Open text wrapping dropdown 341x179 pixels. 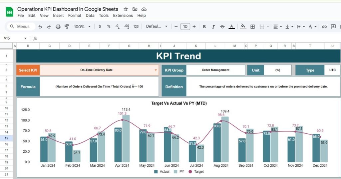click(x=301, y=27)
